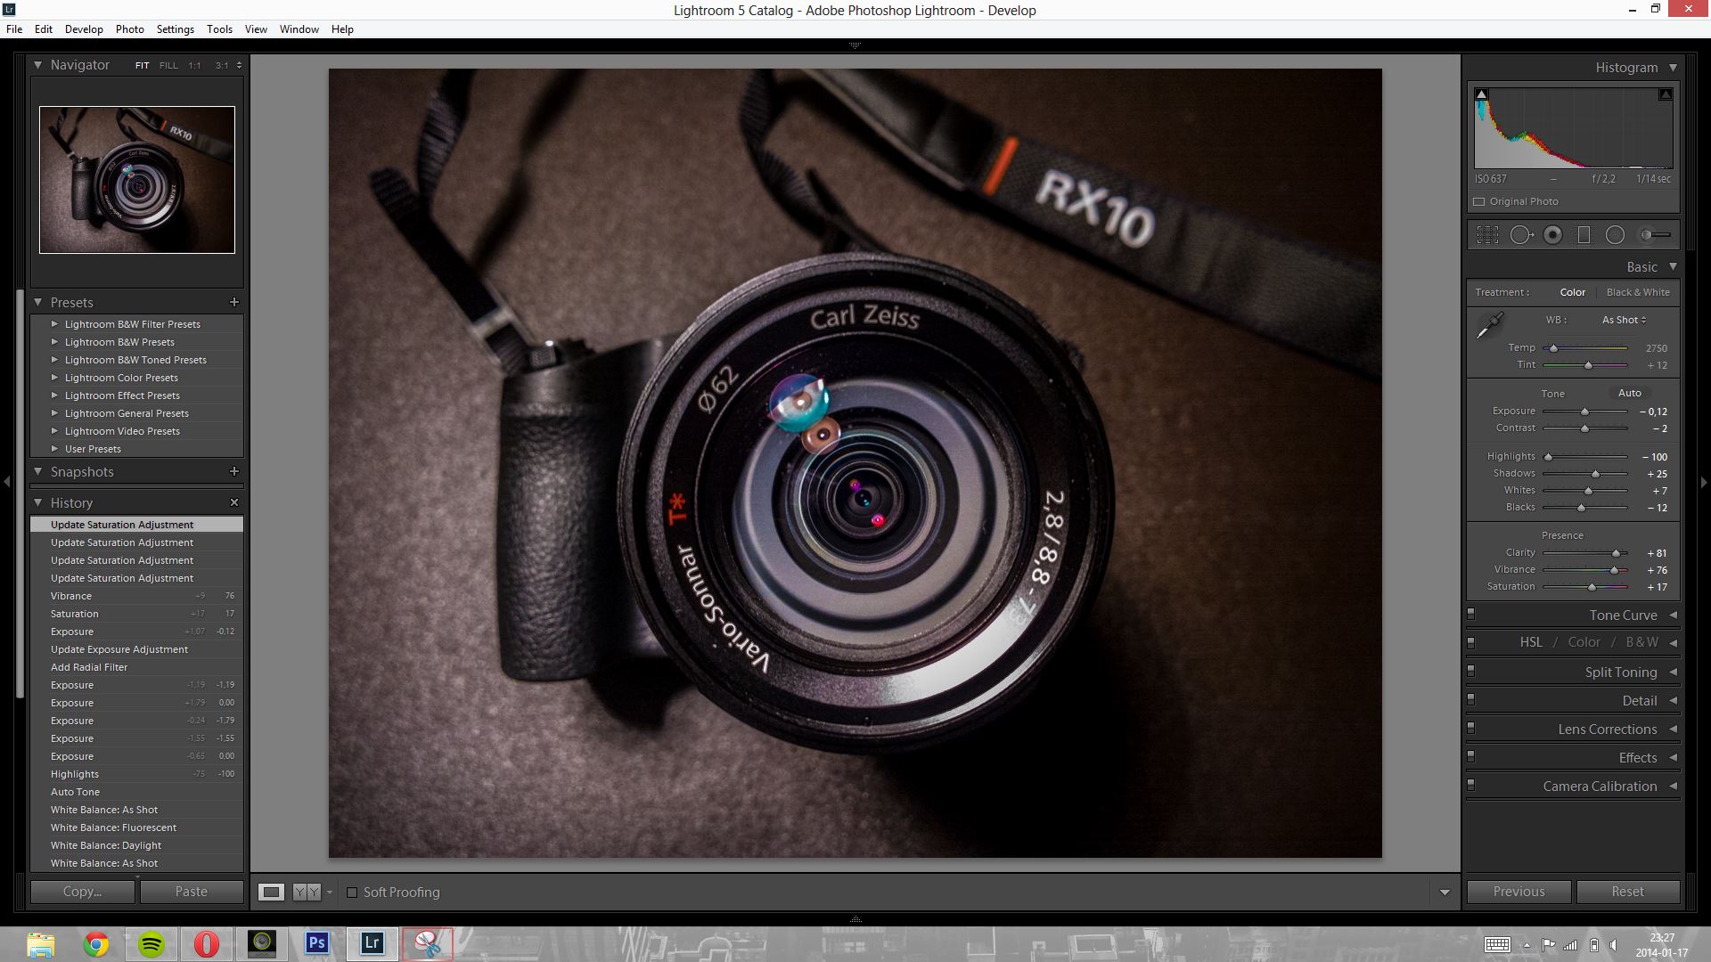Expand the Snapshots panel
Viewport: 1711px width, 962px height.
(x=37, y=471)
